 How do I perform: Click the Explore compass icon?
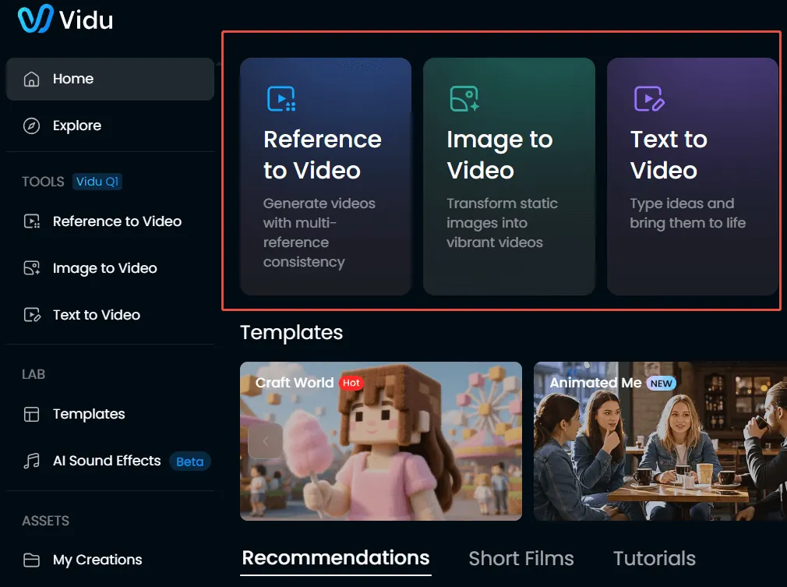pyautogui.click(x=32, y=125)
